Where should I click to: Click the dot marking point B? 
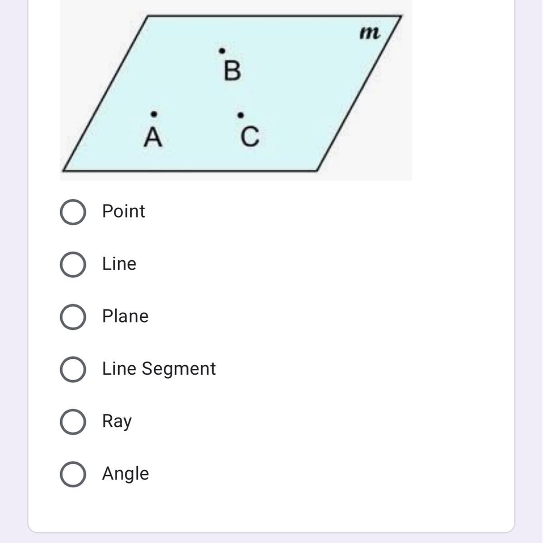click(222, 51)
